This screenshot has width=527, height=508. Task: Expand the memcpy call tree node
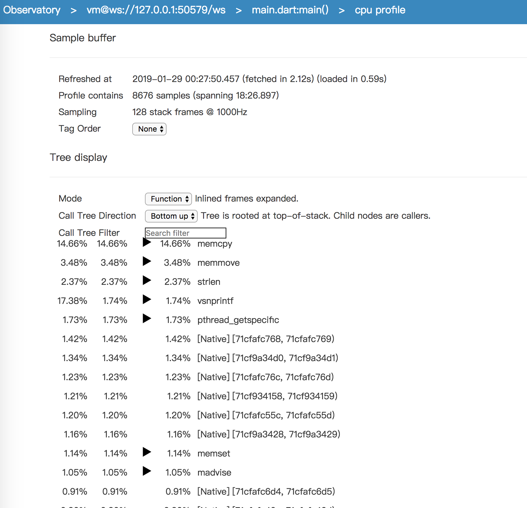click(x=147, y=243)
